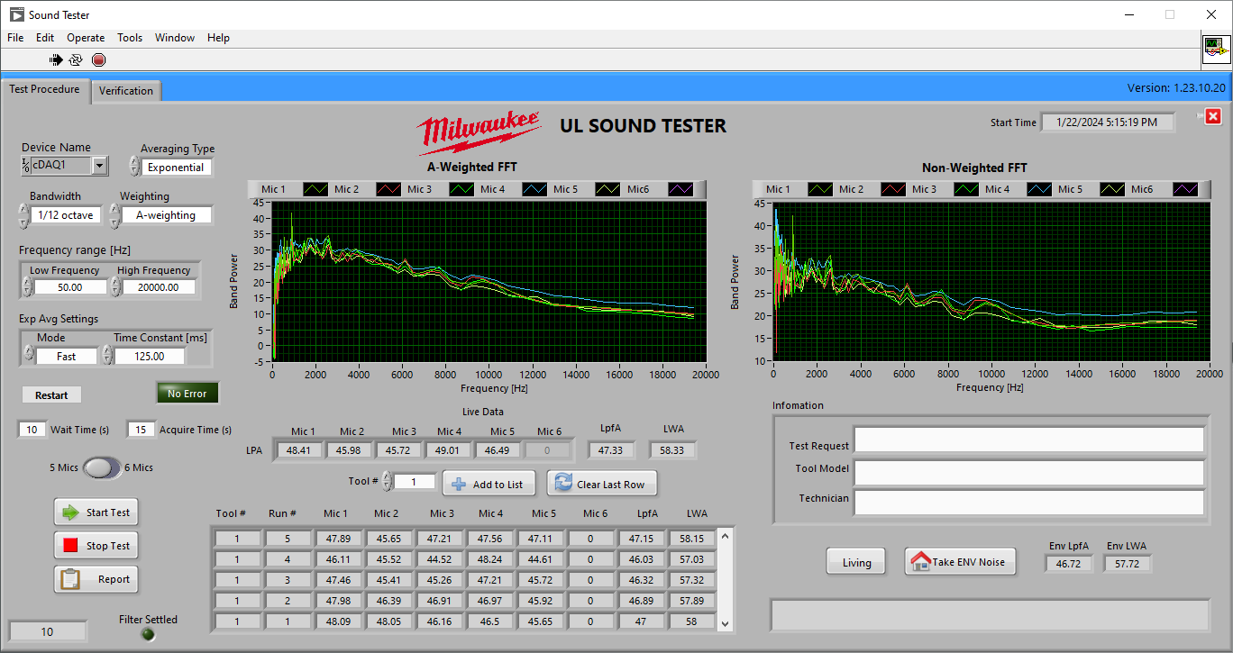The image size is (1233, 653).
Task: Click the Start Test button
Action: coord(96,512)
